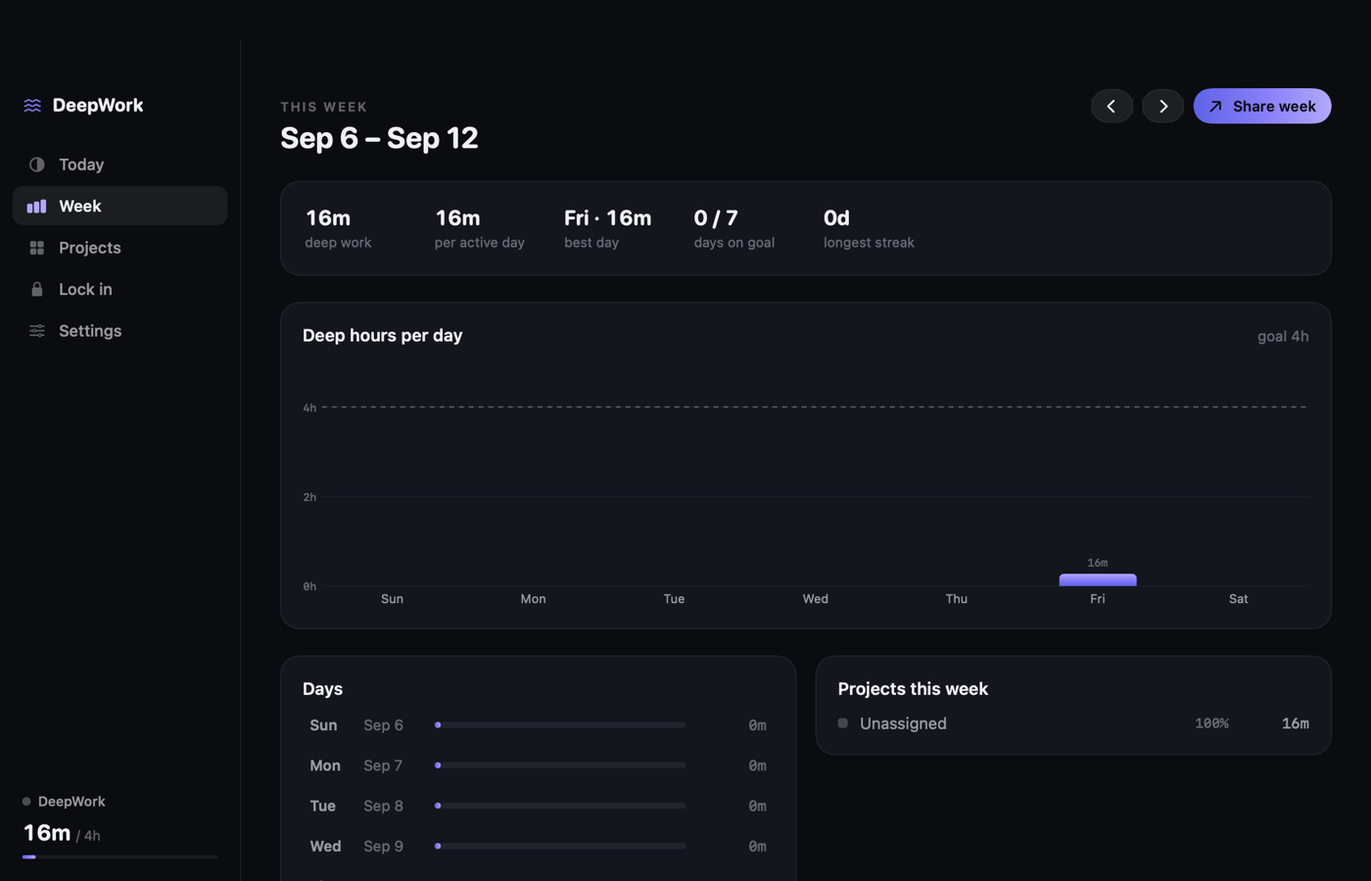Click the 'Days' card heading
1371x881 pixels.
pyautogui.click(x=322, y=689)
